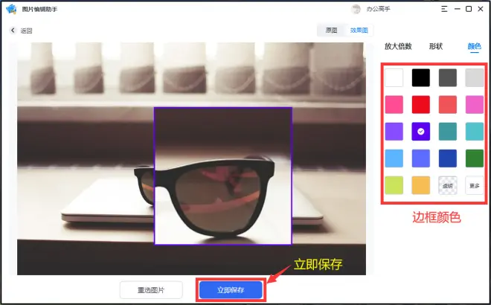The image size is (491, 305).
Task: Select the orange yellow color swatch
Action: [x=421, y=185]
